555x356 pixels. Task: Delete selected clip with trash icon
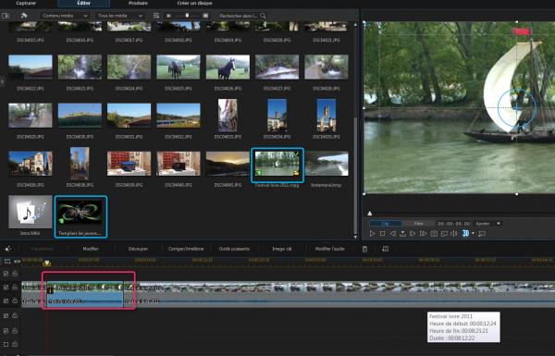coord(364,249)
